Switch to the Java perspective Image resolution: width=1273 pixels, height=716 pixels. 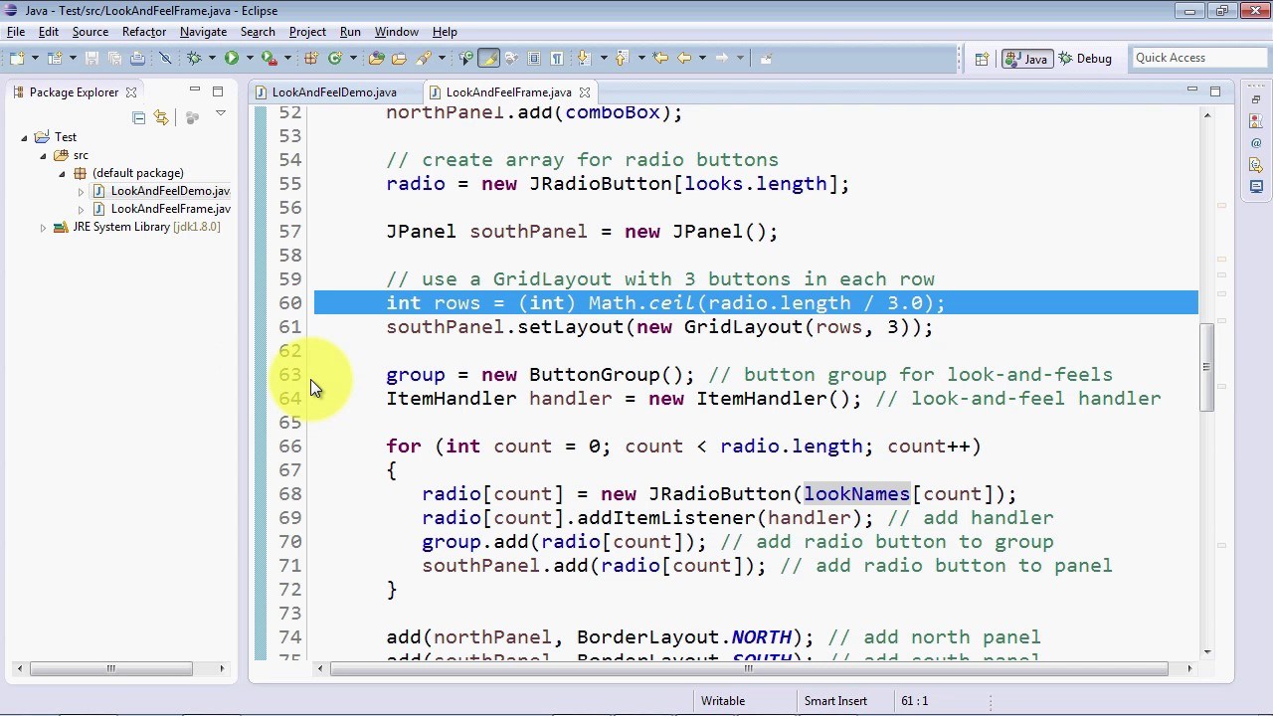(1026, 59)
